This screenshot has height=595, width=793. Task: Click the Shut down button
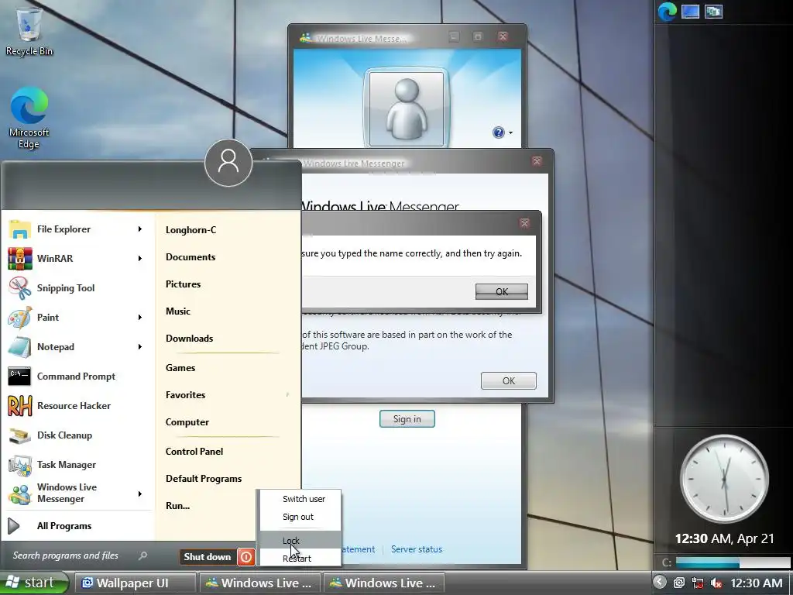(x=208, y=557)
